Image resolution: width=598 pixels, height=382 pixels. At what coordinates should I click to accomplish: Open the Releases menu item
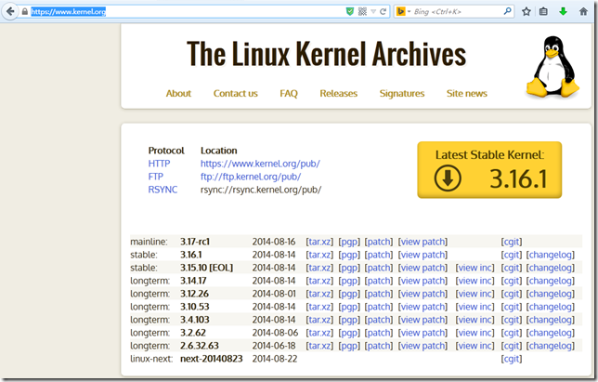(338, 94)
